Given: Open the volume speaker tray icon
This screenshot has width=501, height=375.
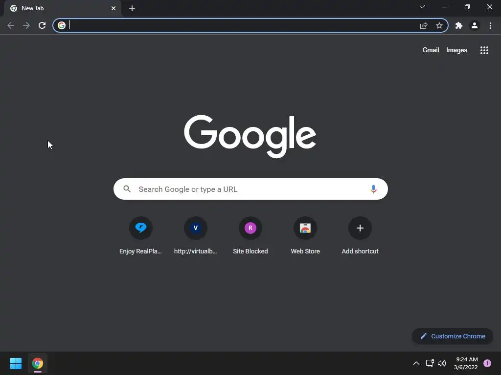Looking at the screenshot, I should [x=442, y=363].
